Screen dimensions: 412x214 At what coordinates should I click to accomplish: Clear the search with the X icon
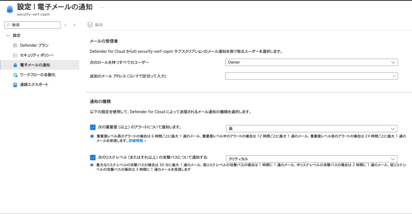(x=66, y=25)
